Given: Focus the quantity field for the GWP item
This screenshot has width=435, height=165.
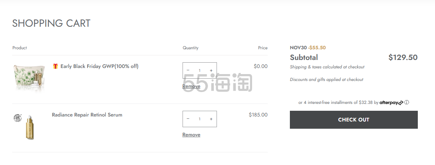Looking at the screenshot, I should (199, 71).
